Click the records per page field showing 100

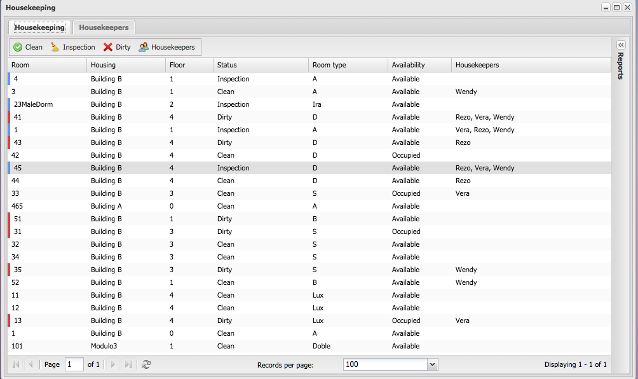pyautogui.click(x=385, y=364)
